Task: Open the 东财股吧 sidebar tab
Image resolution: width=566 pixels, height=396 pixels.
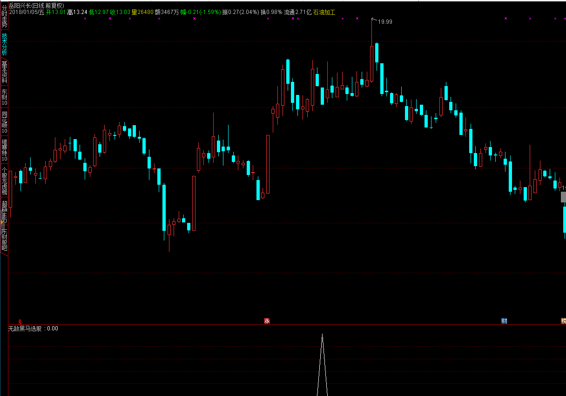Action: point(4,240)
